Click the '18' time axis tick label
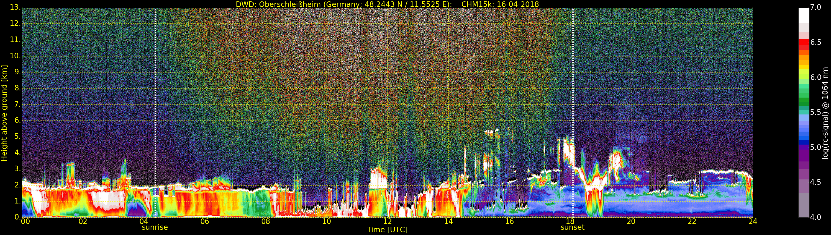This screenshot has width=831, height=235. pos(570,221)
